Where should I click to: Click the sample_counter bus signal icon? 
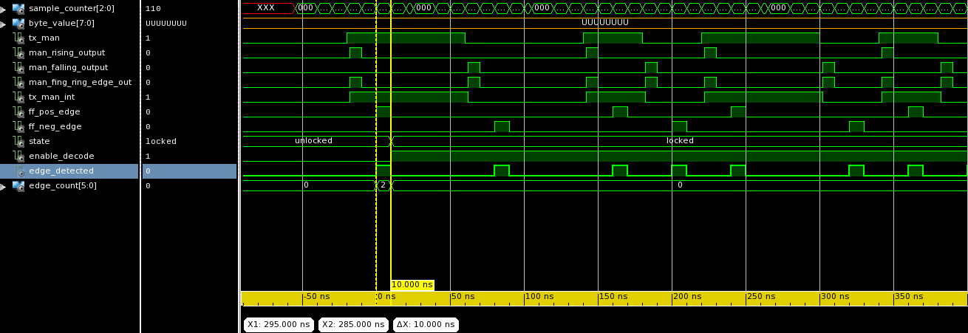click(18, 8)
